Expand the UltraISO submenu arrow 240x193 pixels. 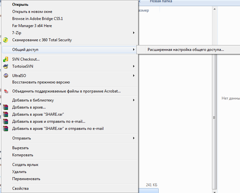coord(134,76)
